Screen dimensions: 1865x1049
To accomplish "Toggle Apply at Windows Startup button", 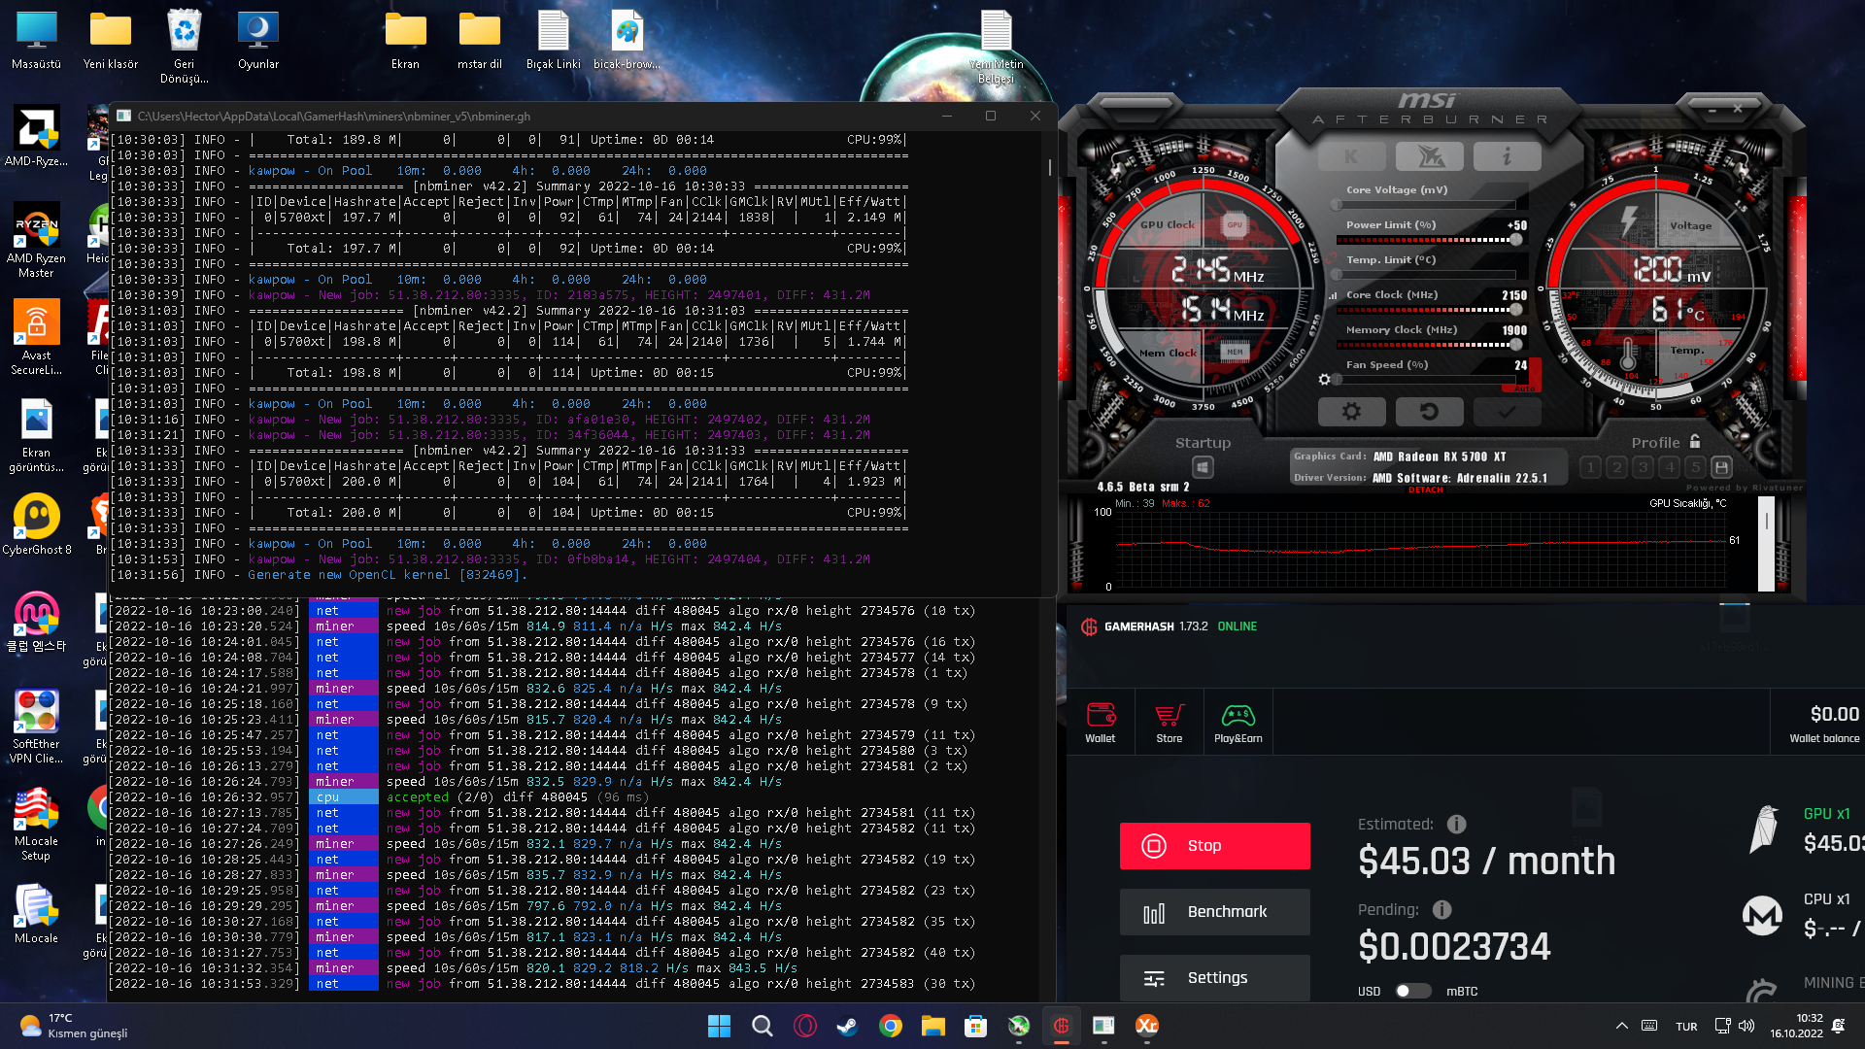I will click(1203, 467).
